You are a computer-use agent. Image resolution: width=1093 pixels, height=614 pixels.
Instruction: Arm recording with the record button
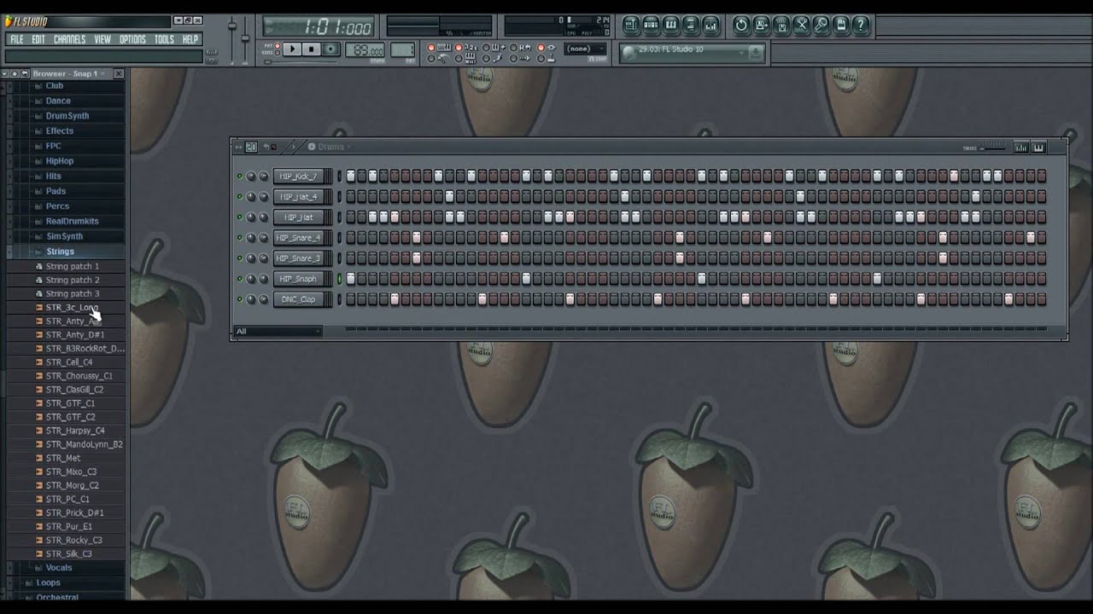click(330, 49)
